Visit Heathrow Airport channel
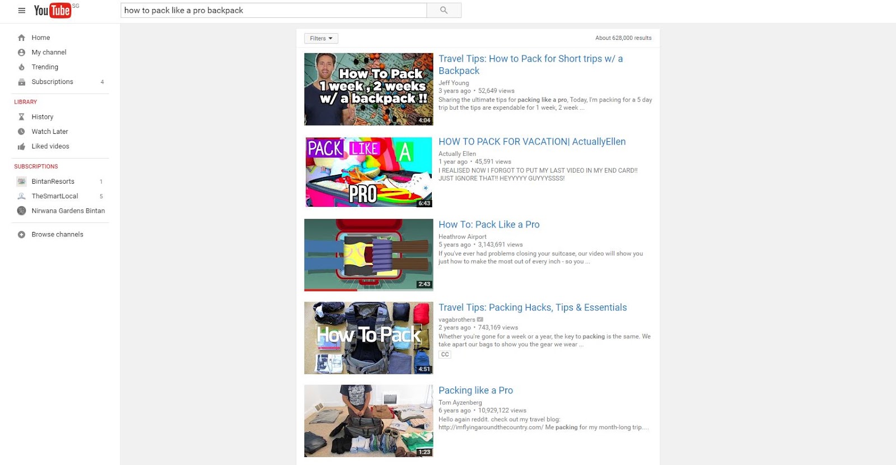The width and height of the screenshot is (896, 465). click(x=462, y=236)
